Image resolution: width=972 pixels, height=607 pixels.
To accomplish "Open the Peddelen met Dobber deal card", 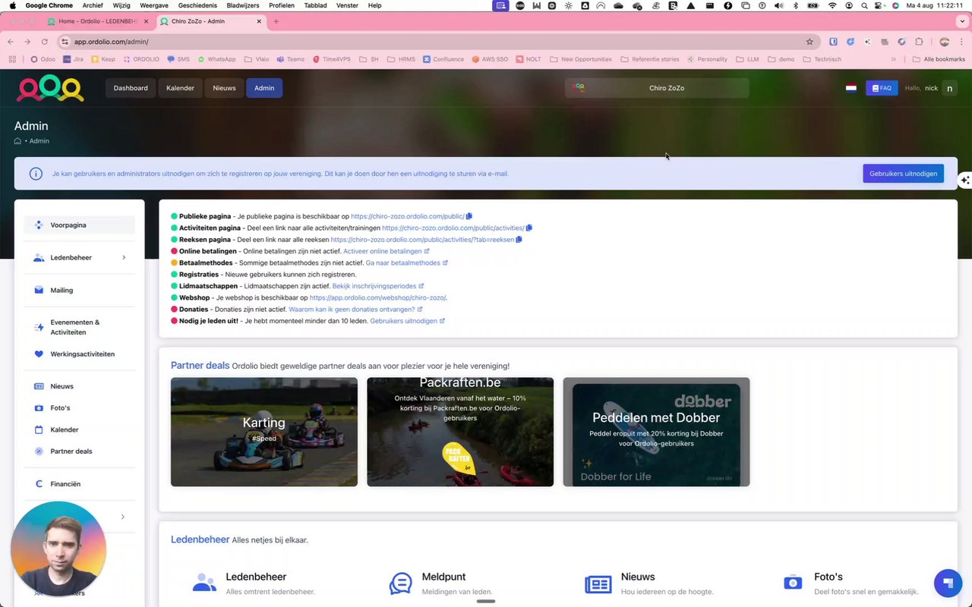I will (656, 432).
